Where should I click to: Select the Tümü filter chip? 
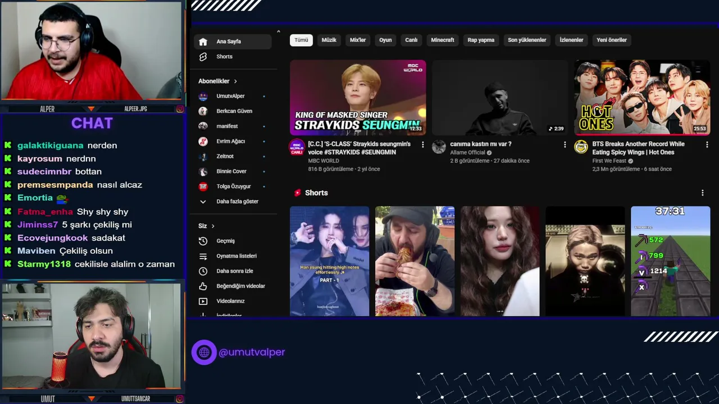302,40
